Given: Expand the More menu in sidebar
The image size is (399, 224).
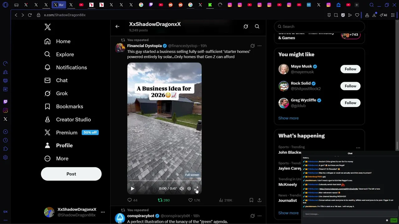Looking at the screenshot, I should 56,159.
